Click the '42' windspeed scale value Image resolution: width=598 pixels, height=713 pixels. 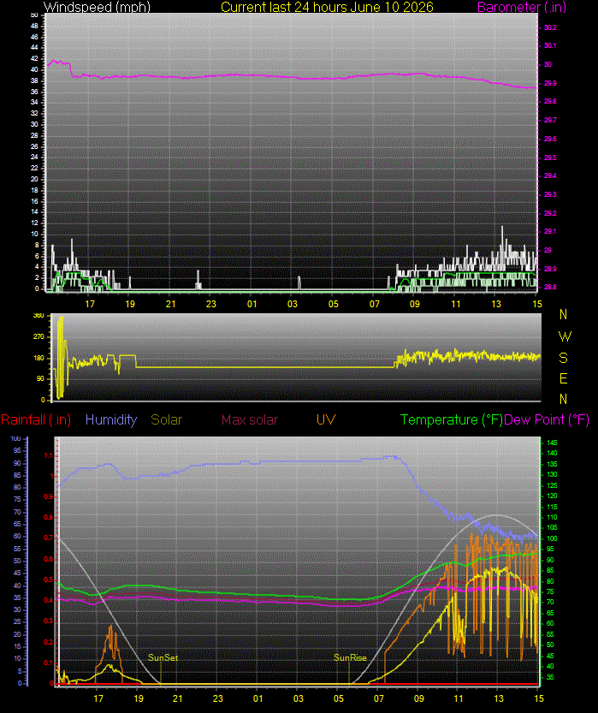coord(34,59)
